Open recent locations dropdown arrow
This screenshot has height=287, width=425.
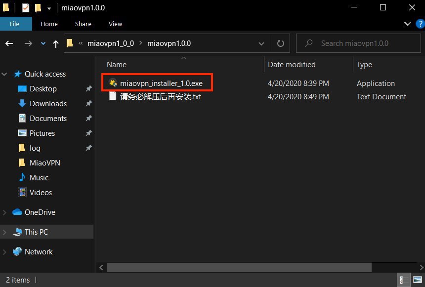click(x=43, y=43)
